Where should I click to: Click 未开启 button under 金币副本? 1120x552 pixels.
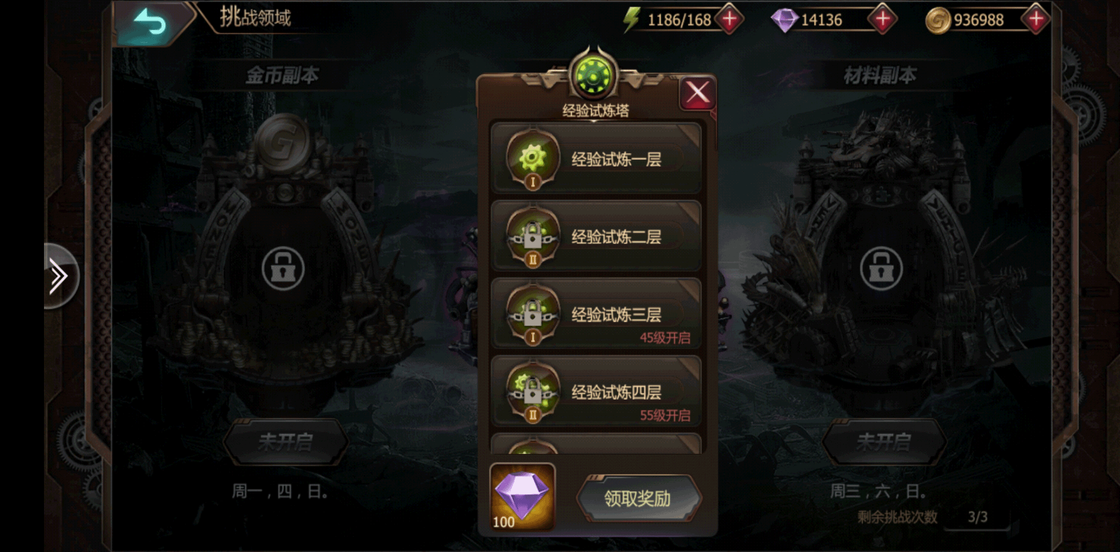tap(285, 442)
